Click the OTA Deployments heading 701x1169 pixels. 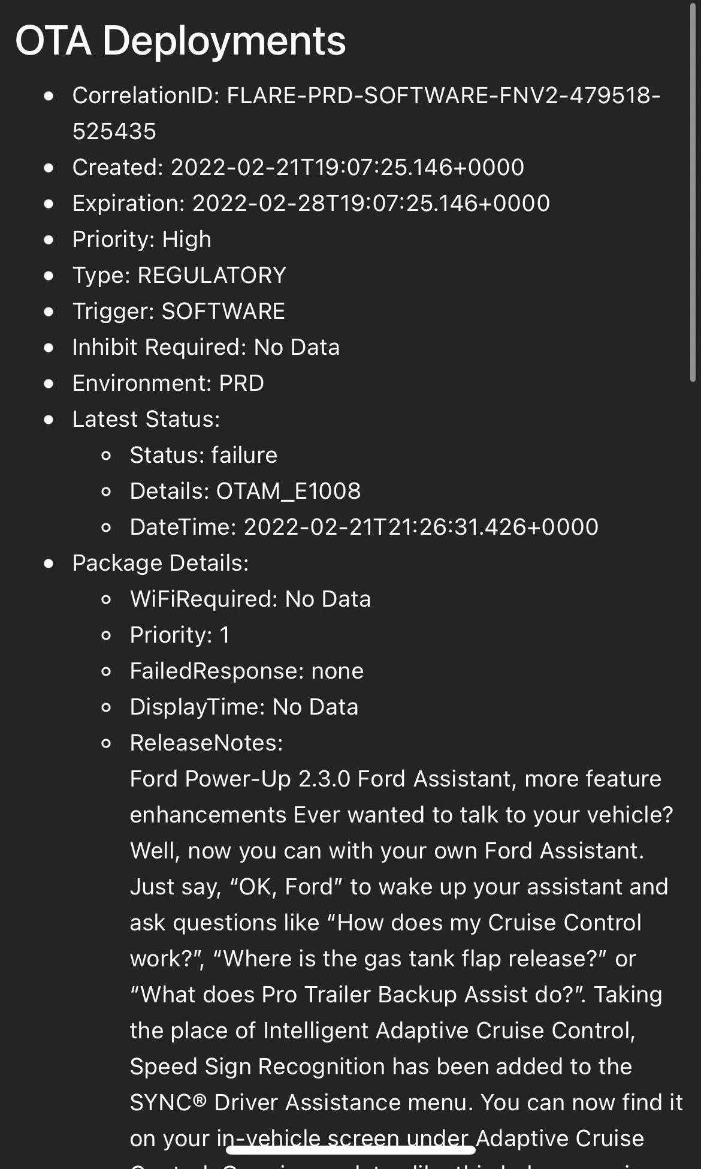pyautogui.click(x=180, y=41)
